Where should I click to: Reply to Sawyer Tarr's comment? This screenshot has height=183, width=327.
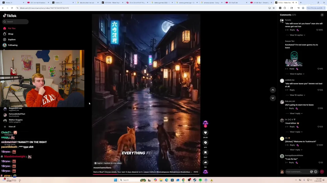(x=292, y=69)
